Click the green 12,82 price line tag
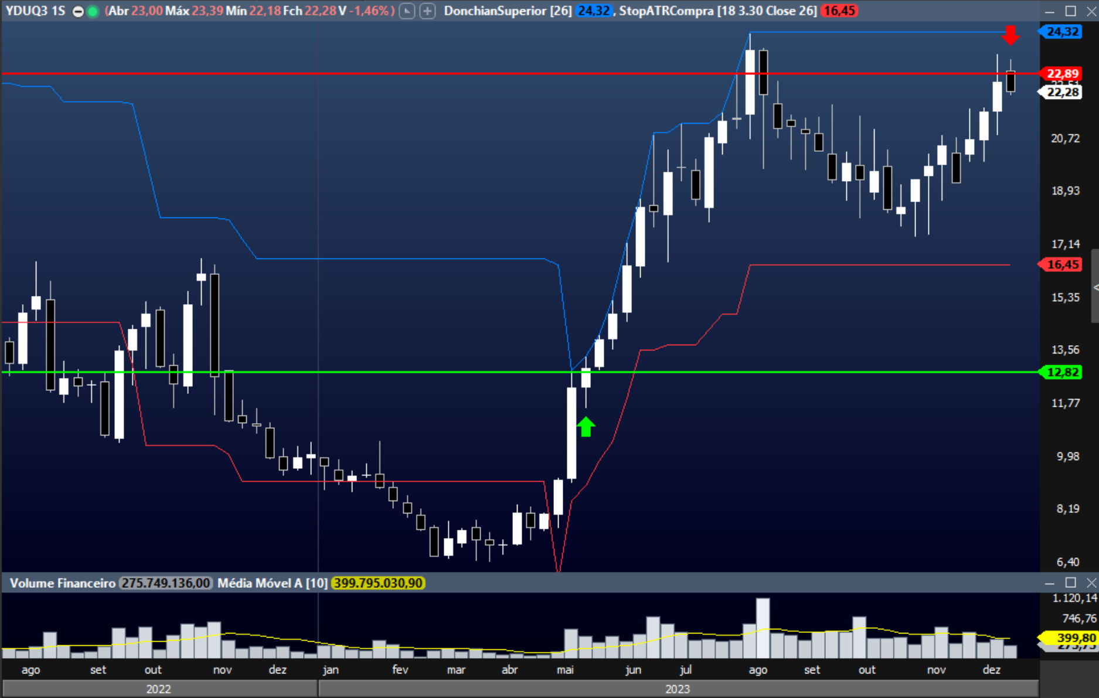Viewport: 1099px width, 698px height. click(x=1062, y=372)
